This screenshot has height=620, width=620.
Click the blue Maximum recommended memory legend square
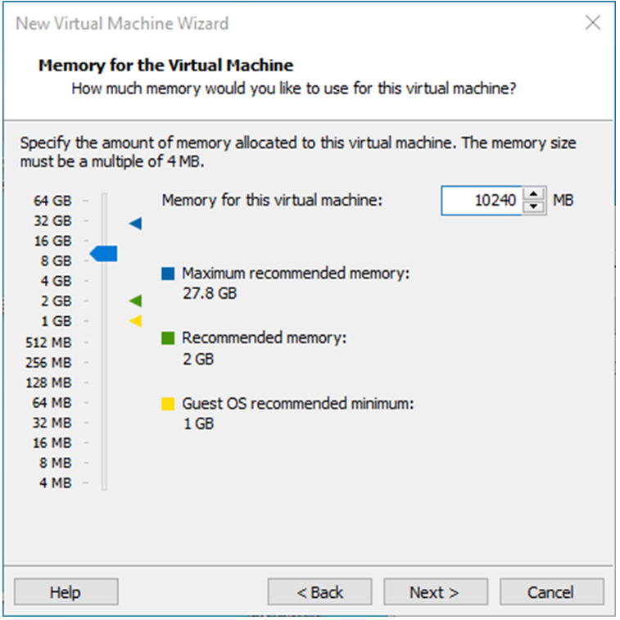coord(168,274)
